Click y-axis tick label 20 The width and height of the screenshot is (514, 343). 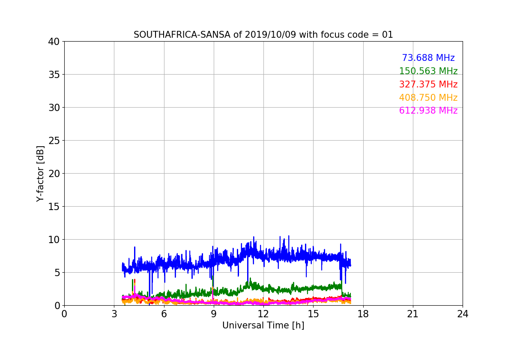click(54, 174)
